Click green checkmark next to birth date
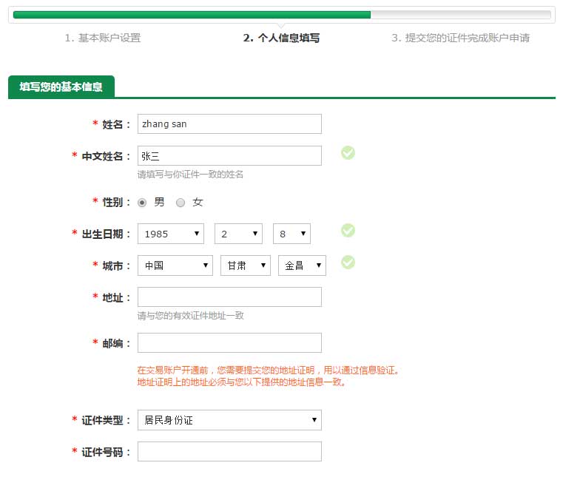563x494 pixels. pyautogui.click(x=348, y=231)
